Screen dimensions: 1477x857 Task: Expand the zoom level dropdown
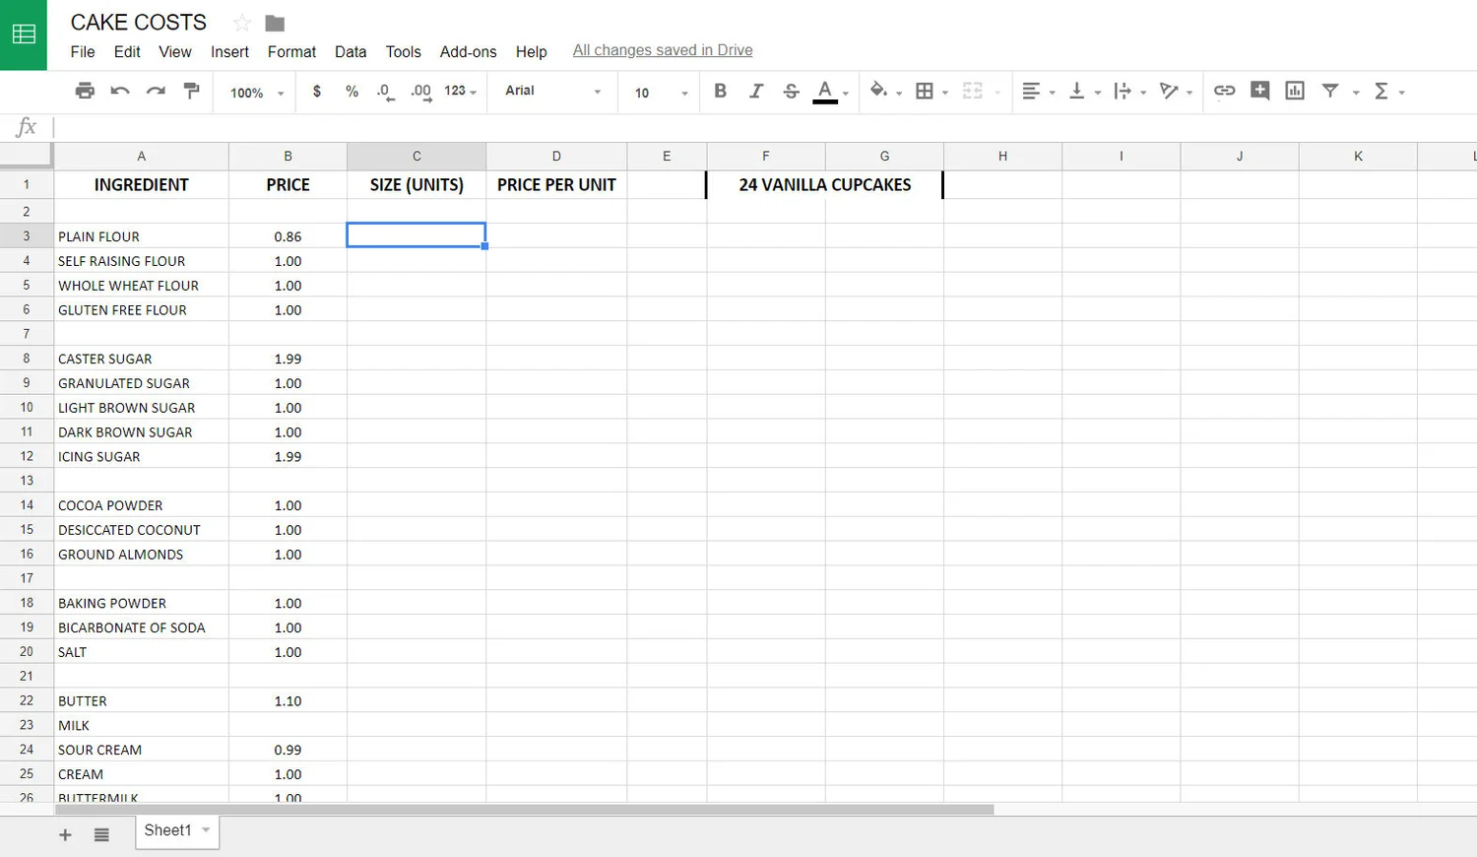pos(253,92)
